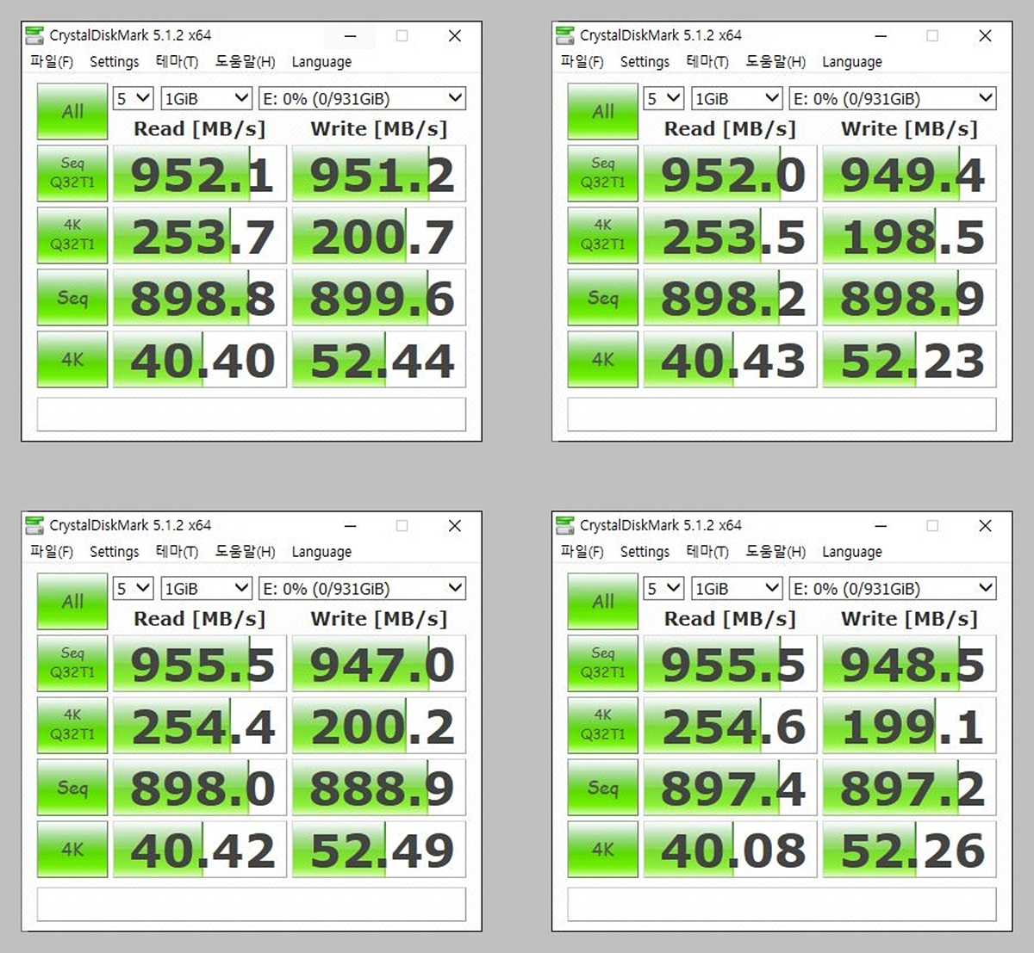Click the 952.1 sequential read result

coord(200,174)
